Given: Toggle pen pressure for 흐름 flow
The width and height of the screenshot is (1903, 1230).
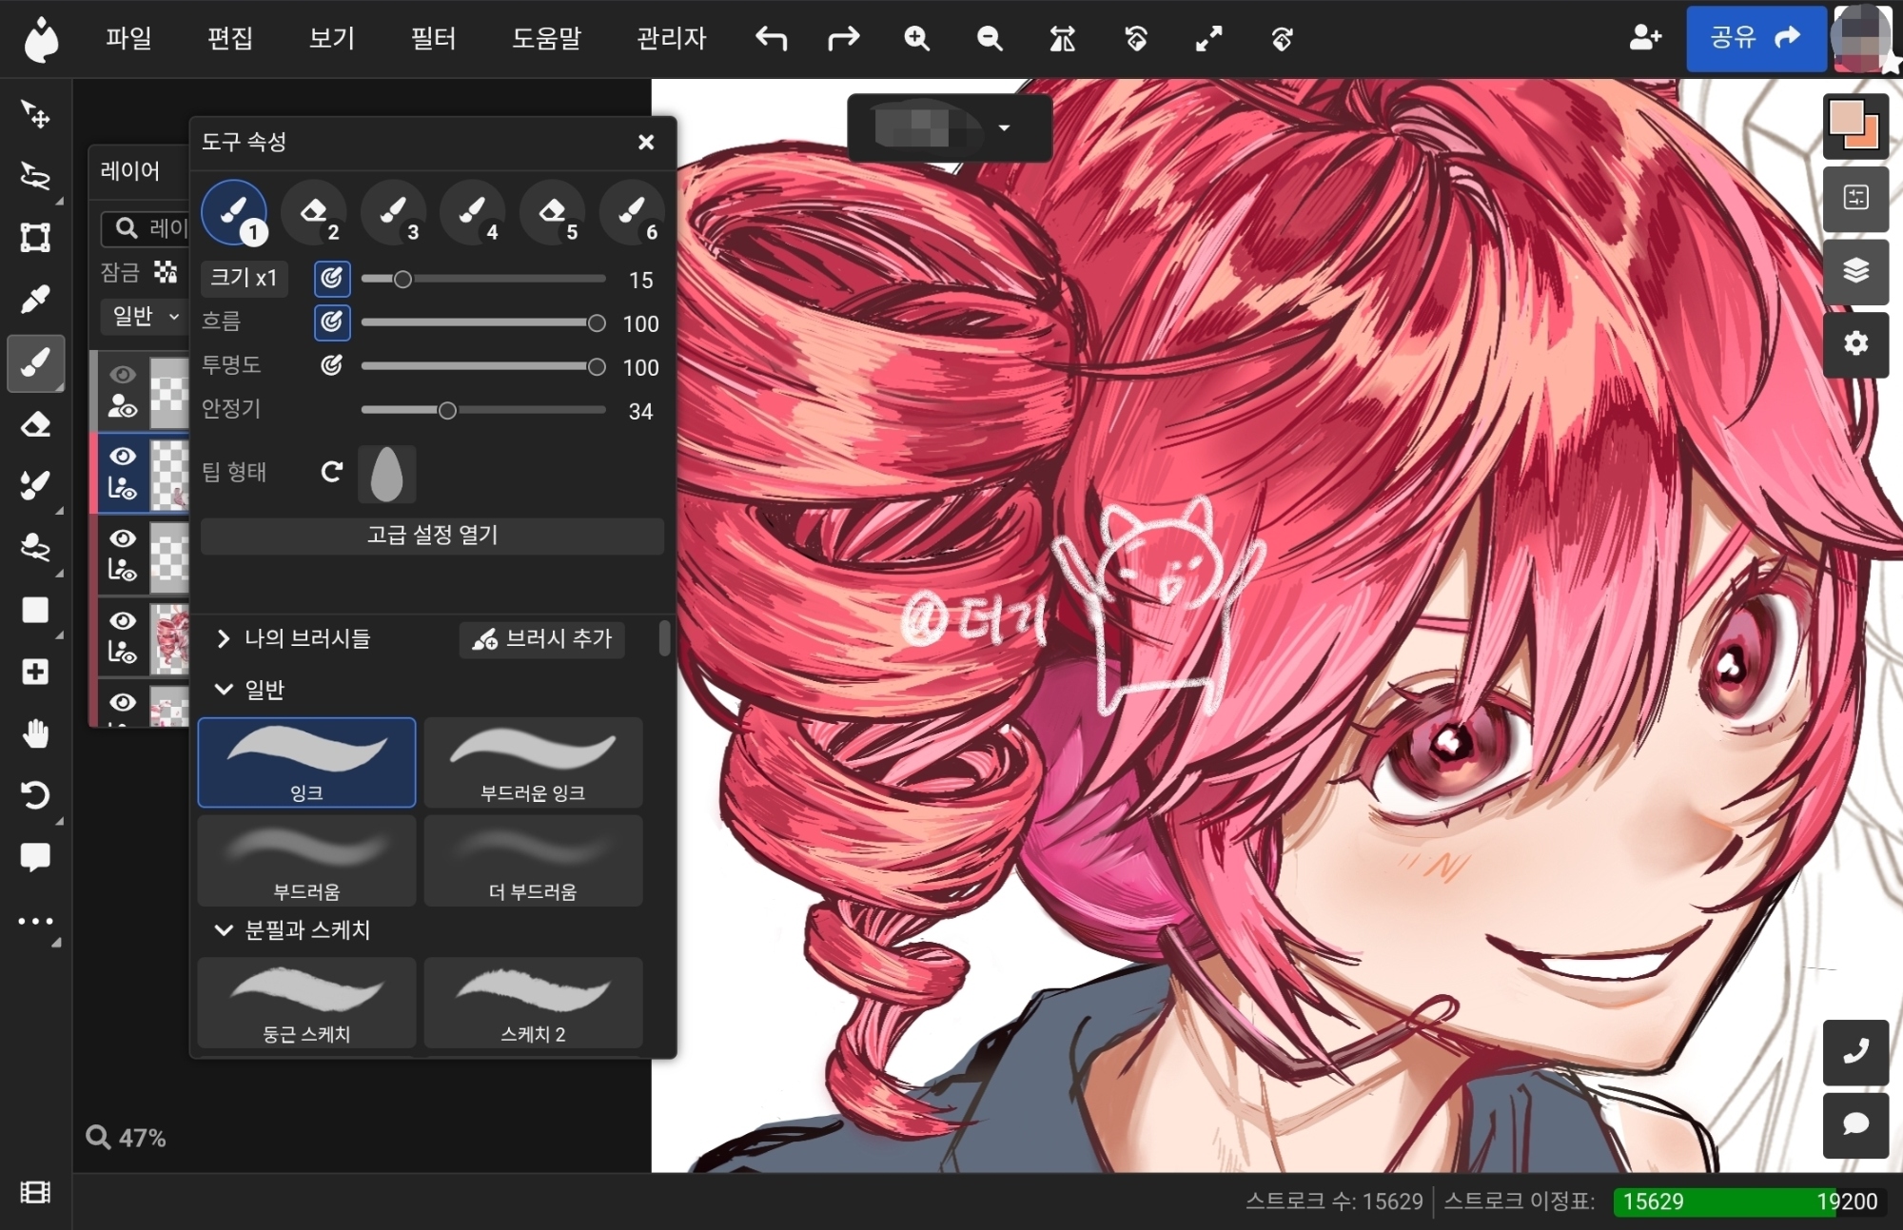Looking at the screenshot, I should click(331, 322).
